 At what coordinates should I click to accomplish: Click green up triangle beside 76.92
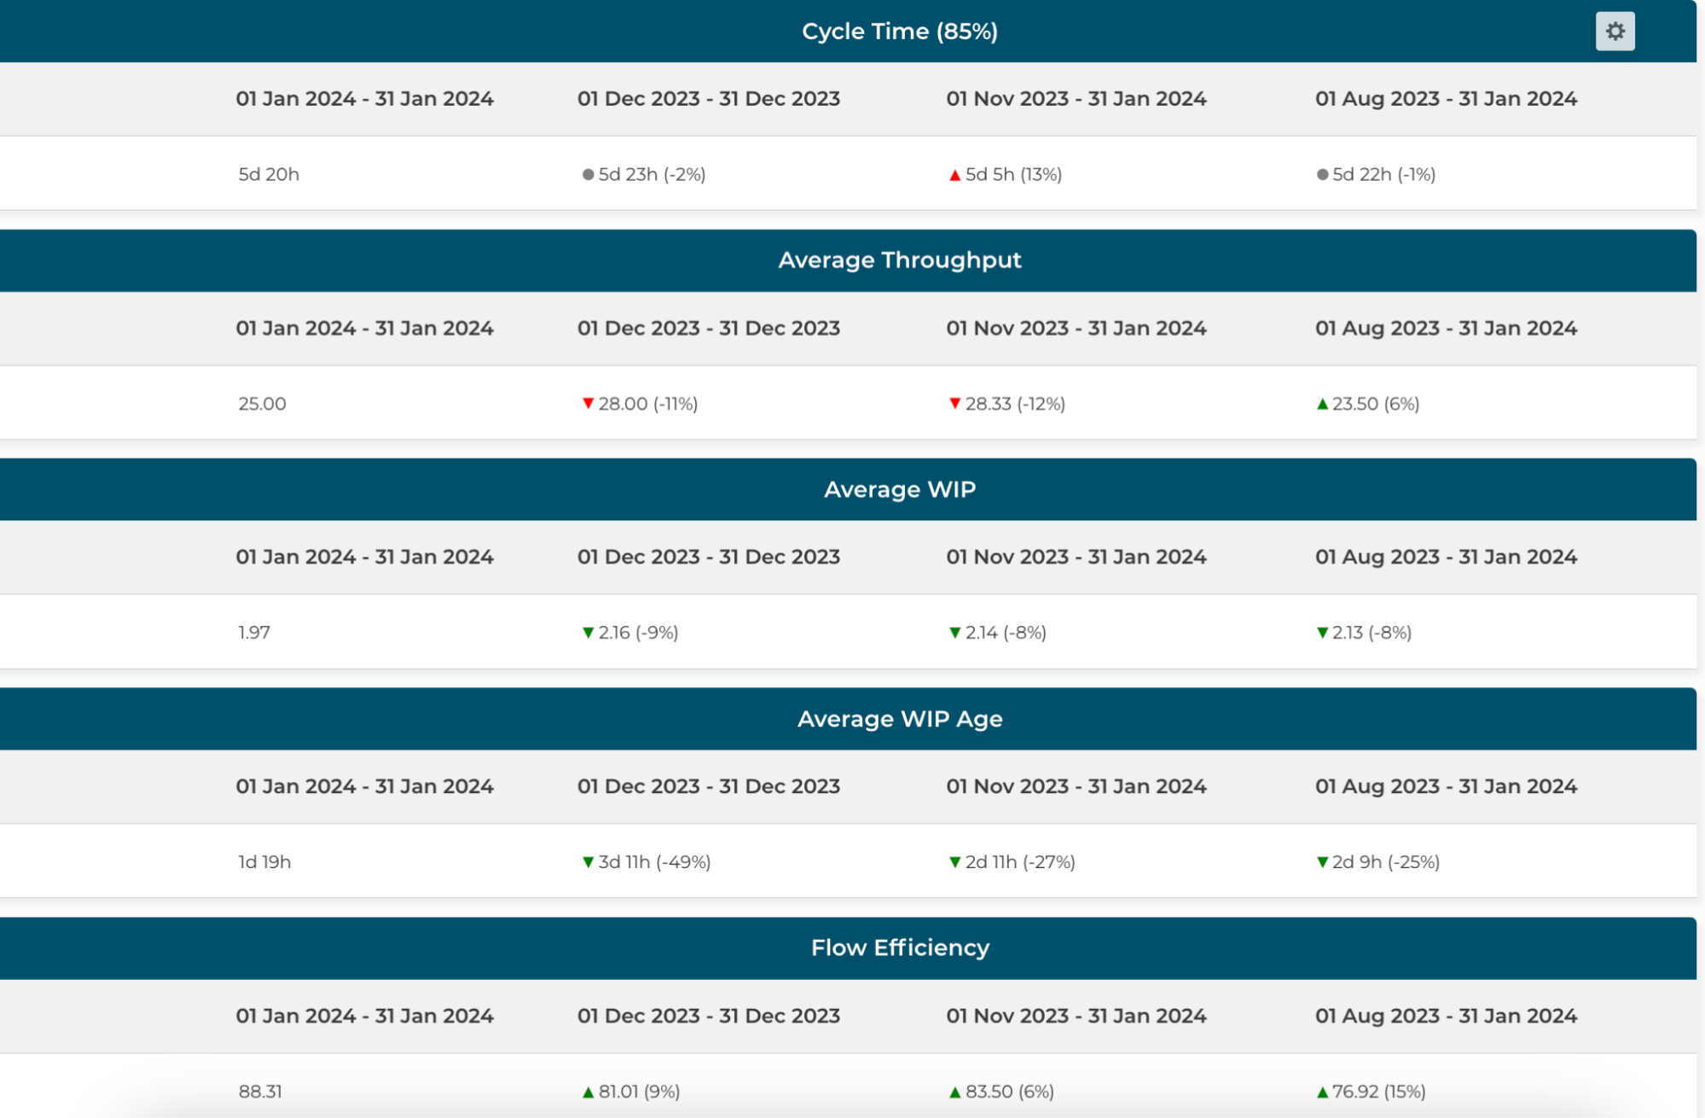(1322, 1092)
